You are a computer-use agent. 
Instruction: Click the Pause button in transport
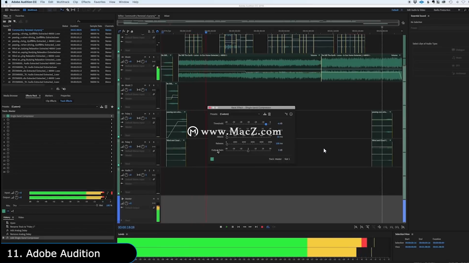(x=233, y=227)
